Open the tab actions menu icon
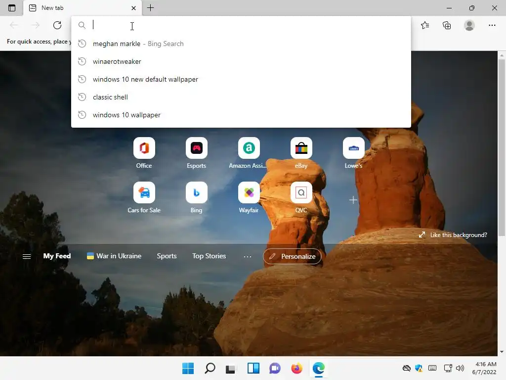506x380 pixels. (x=12, y=8)
